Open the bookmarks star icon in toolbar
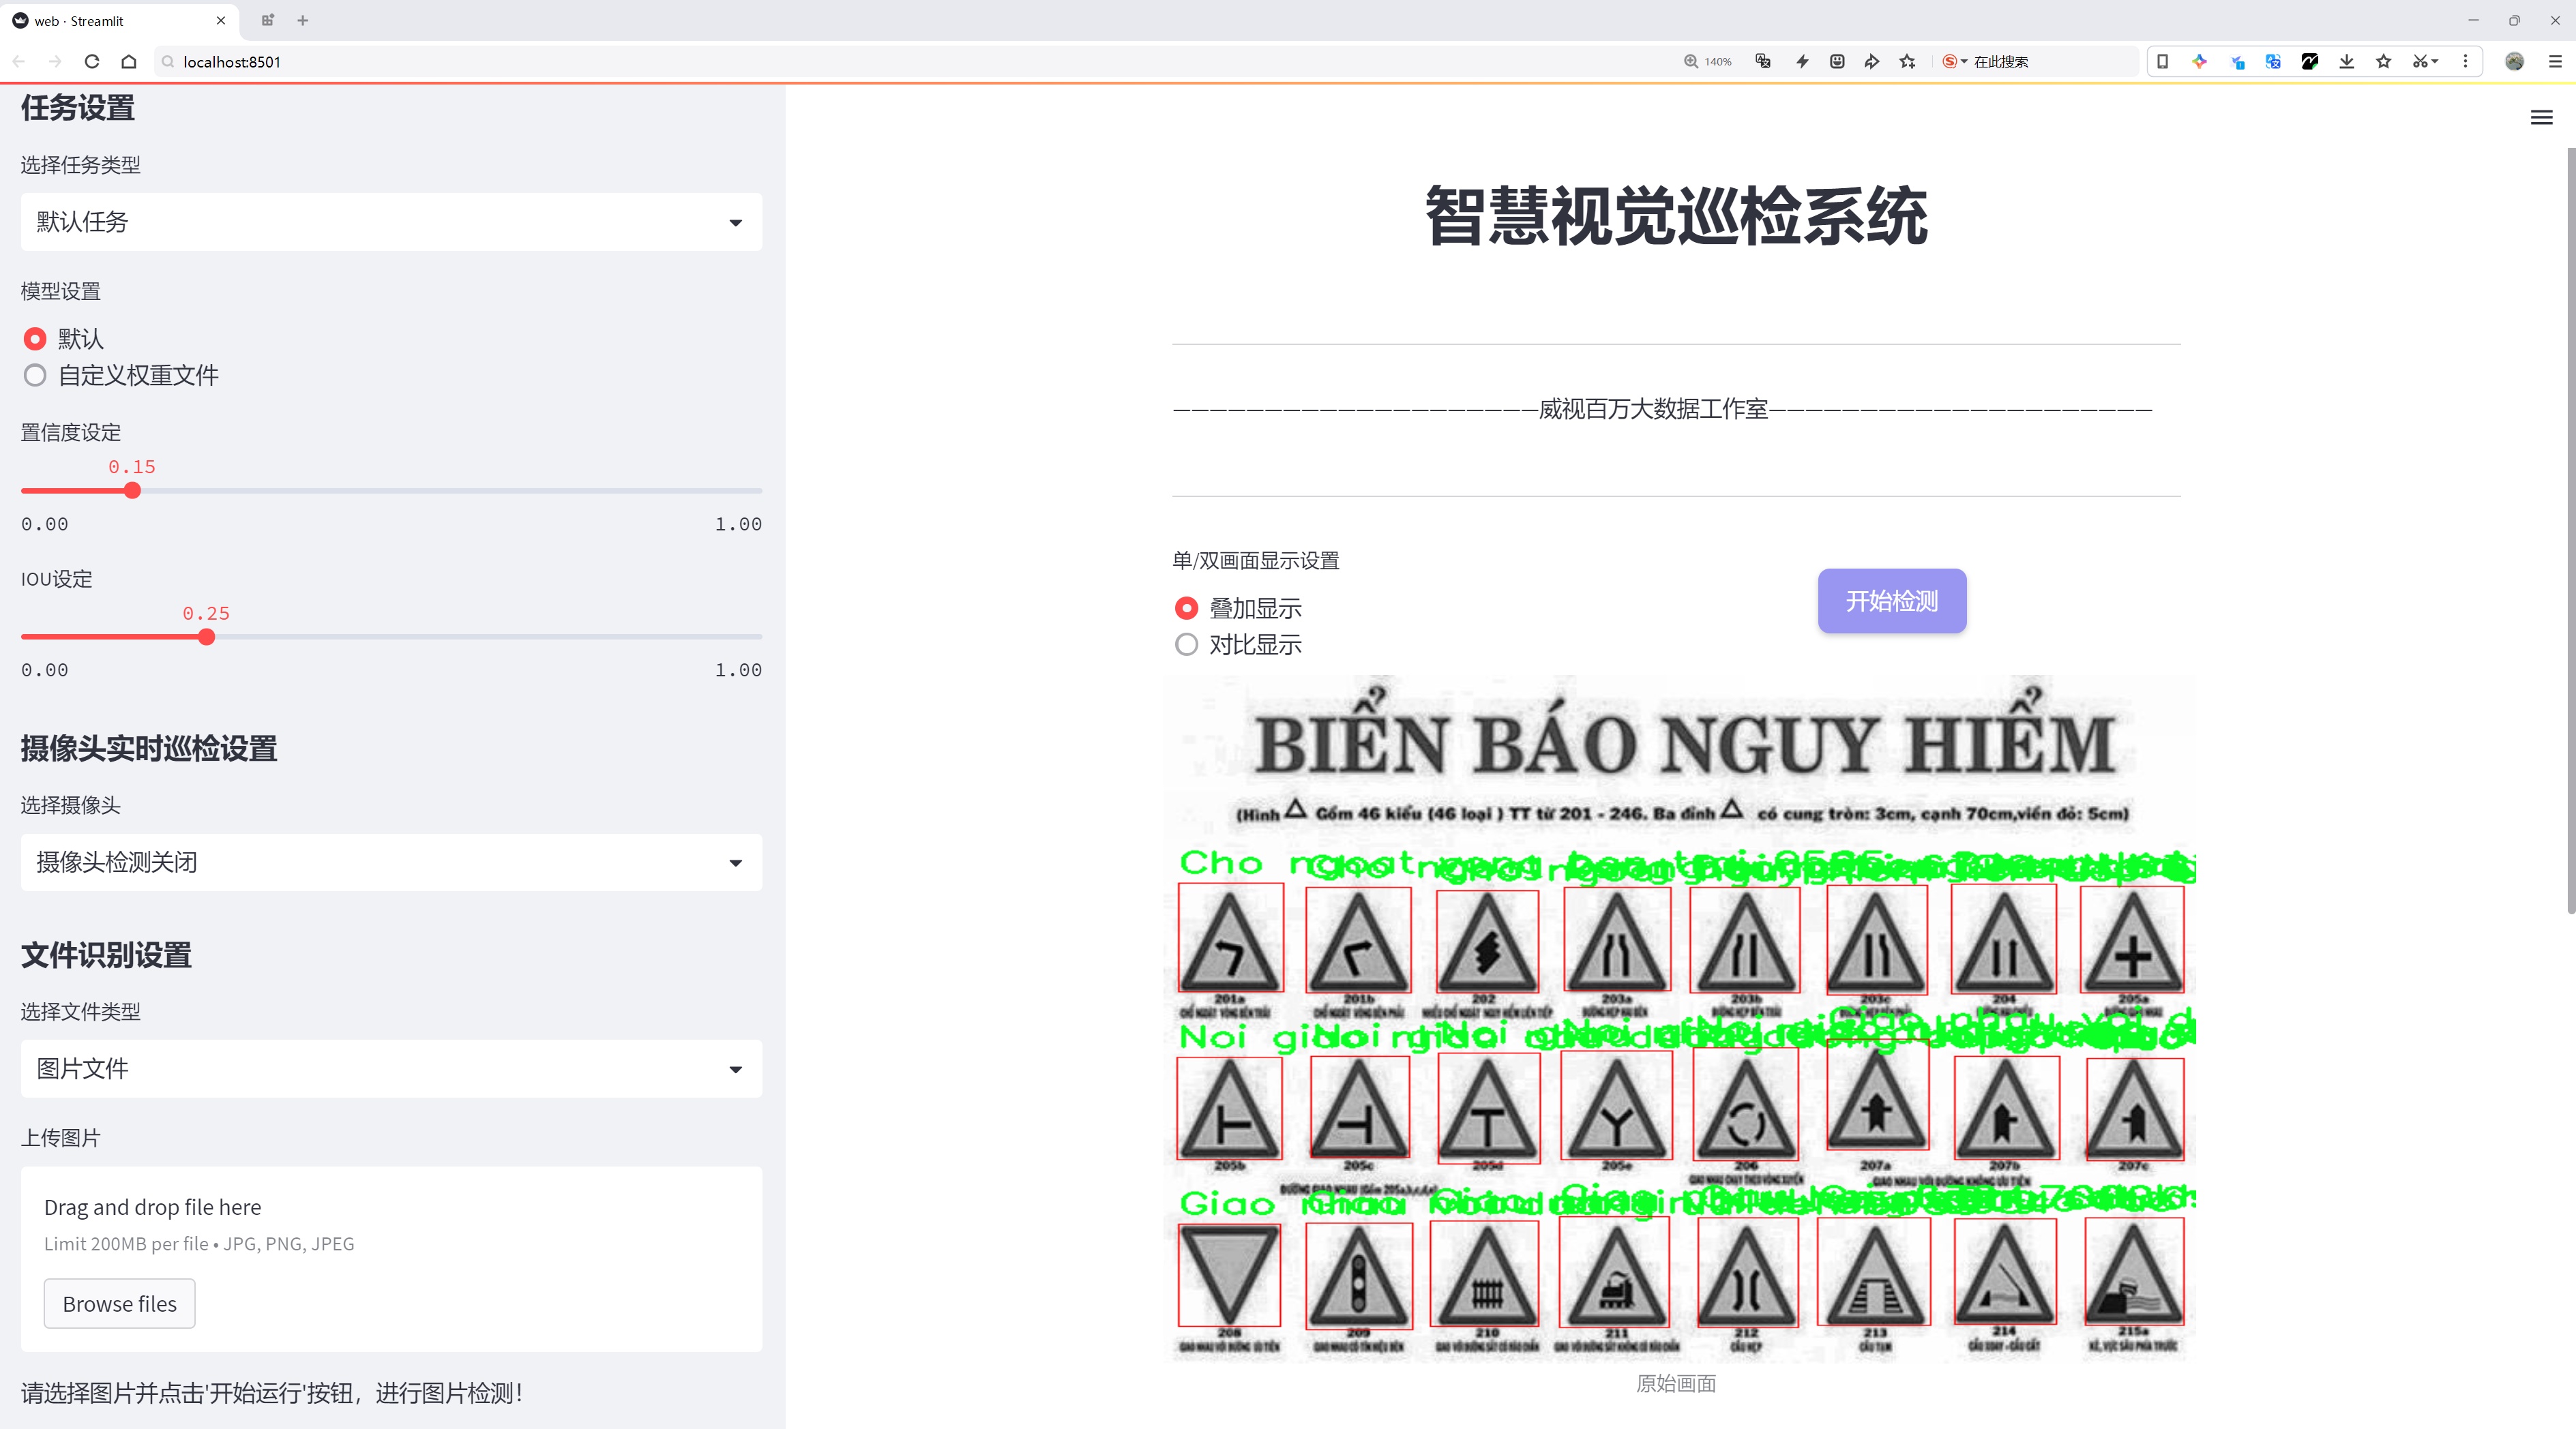The image size is (2576, 1429). coord(2384,62)
